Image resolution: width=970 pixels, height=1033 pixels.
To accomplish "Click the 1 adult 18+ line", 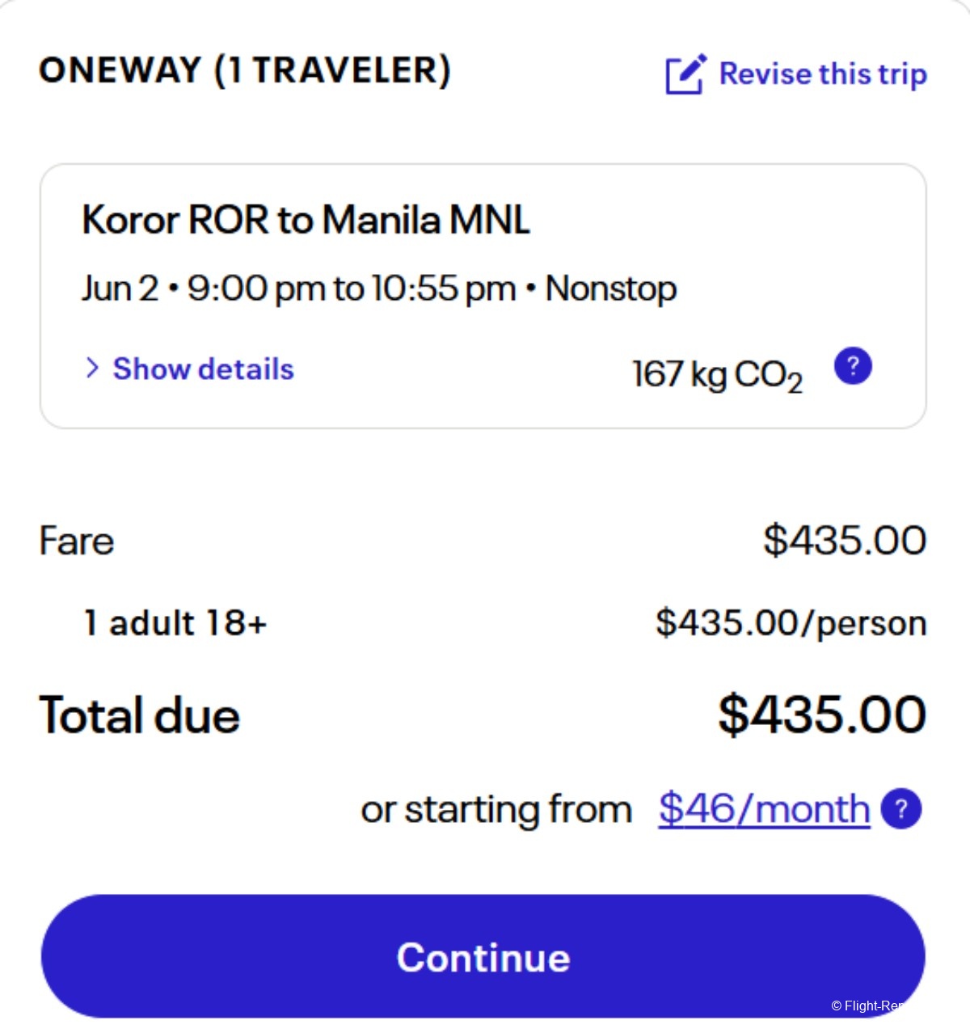I will click(175, 623).
